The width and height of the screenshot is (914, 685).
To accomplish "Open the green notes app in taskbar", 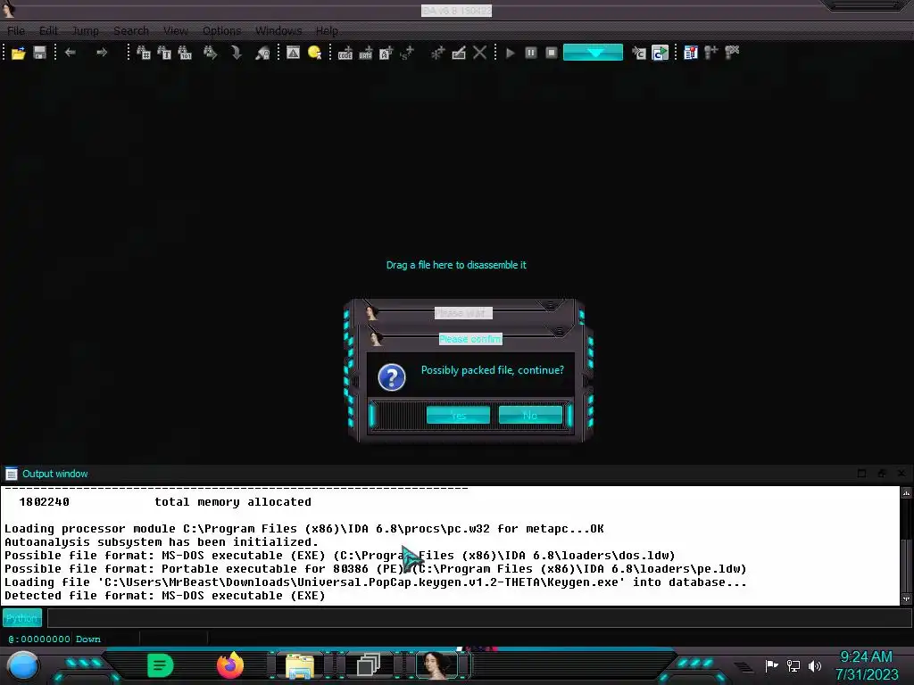I will [x=161, y=665].
